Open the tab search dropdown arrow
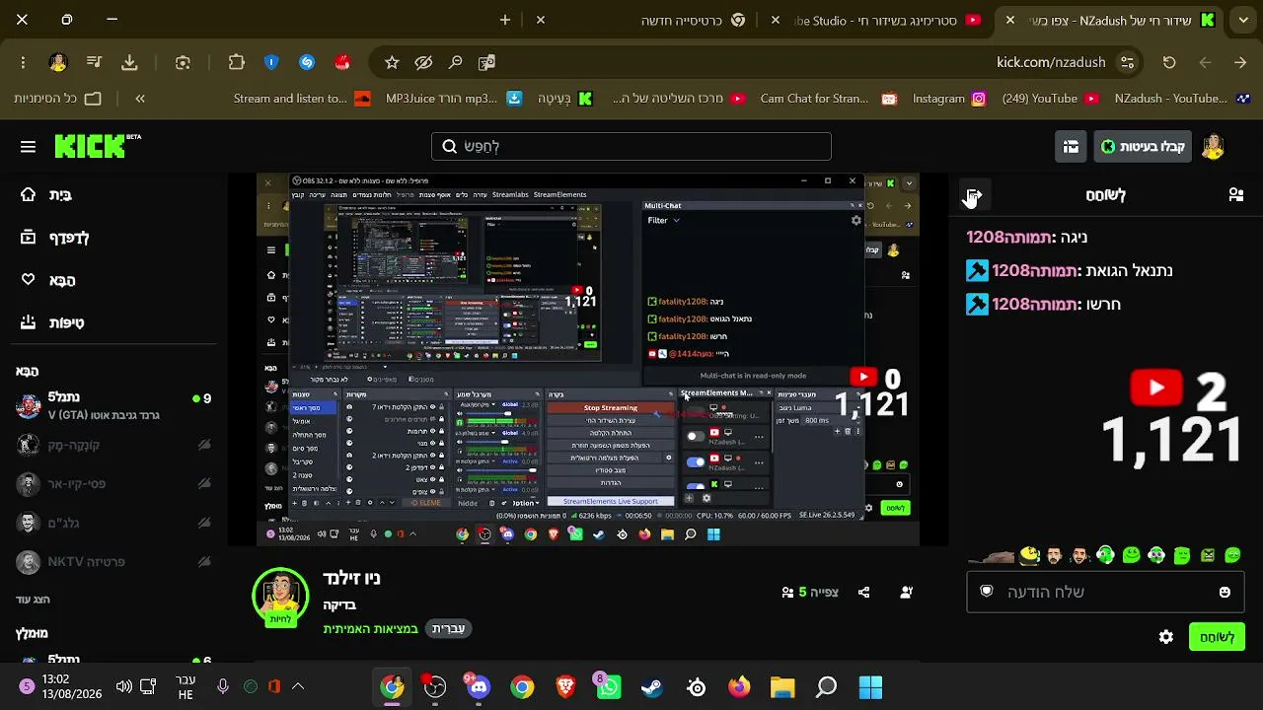Screen dimensions: 1263x710 1242,20
